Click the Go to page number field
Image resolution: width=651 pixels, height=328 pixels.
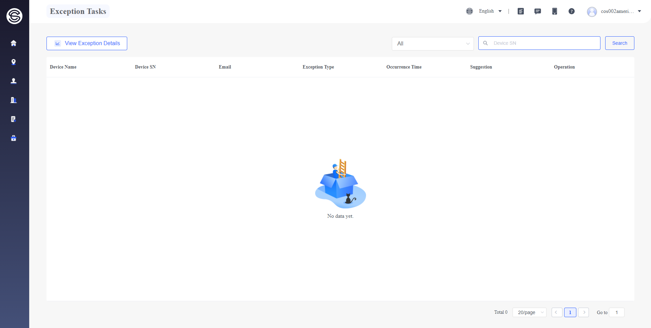(617, 312)
